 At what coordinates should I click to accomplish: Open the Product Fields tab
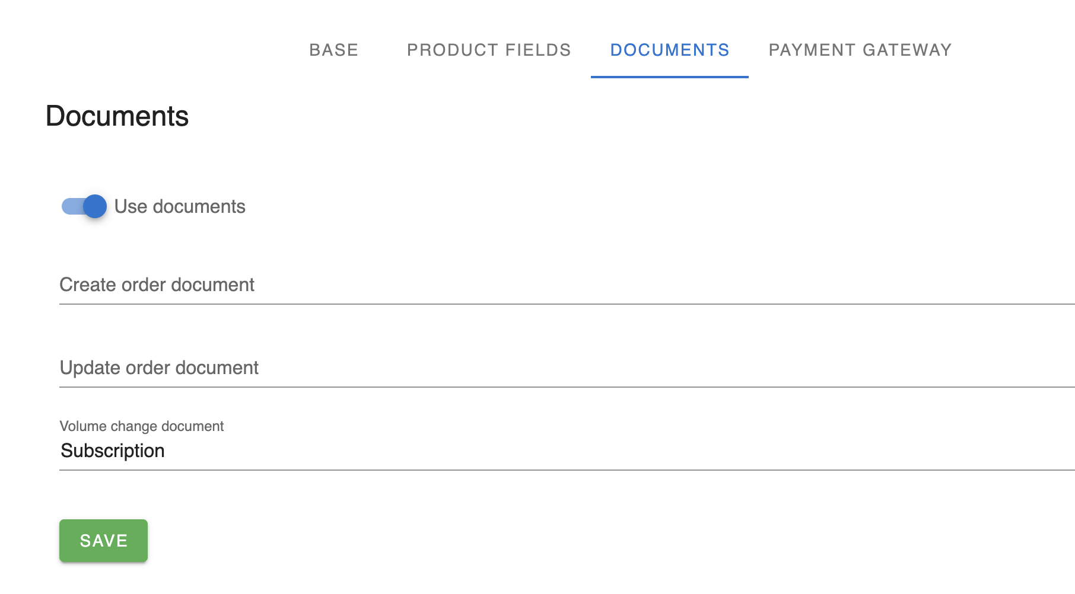click(489, 50)
